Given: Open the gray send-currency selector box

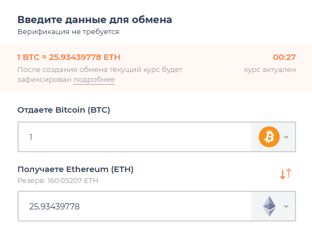Looking at the screenshot, I should tap(273, 137).
